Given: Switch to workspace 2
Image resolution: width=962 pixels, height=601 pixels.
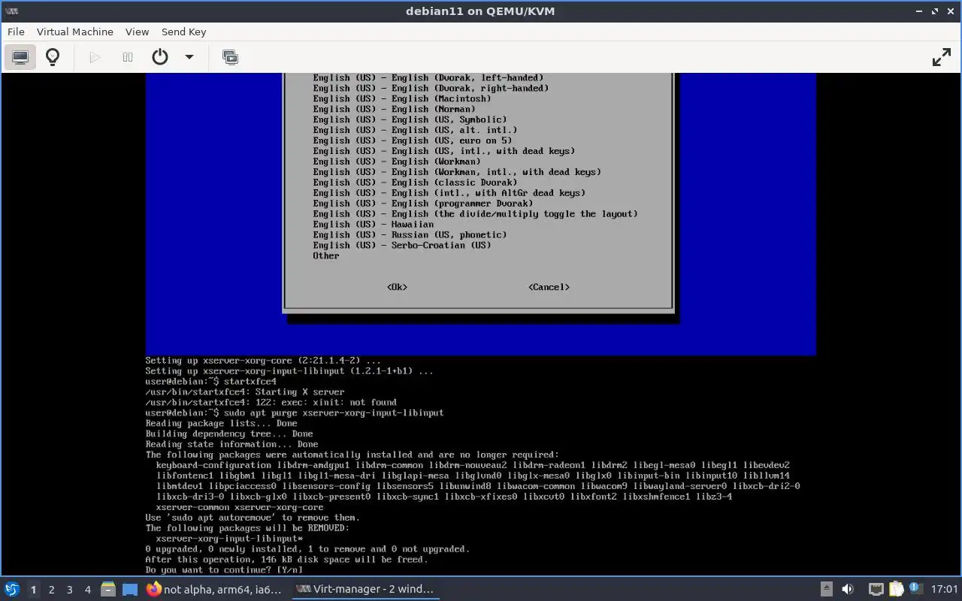Looking at the screenshot, I should [x=52, y=590].
